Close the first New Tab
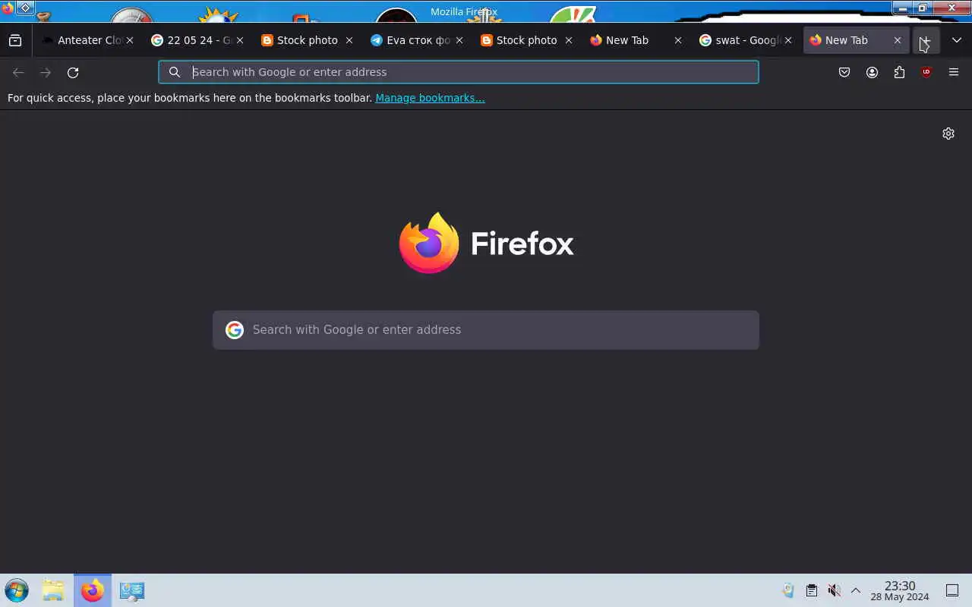The width and height of the screenshot is (972, 607). click(x=678, y=40)
